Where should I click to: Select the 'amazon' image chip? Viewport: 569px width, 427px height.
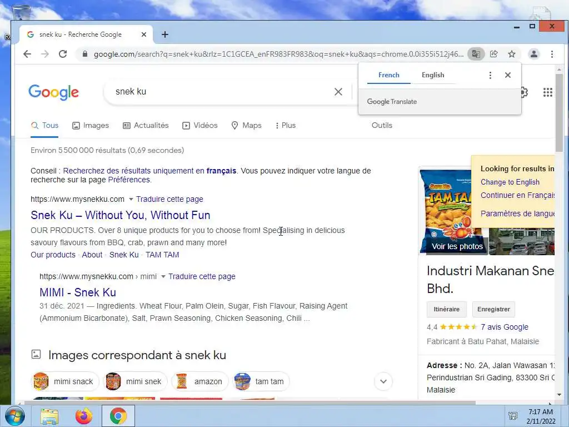[199, 381]
